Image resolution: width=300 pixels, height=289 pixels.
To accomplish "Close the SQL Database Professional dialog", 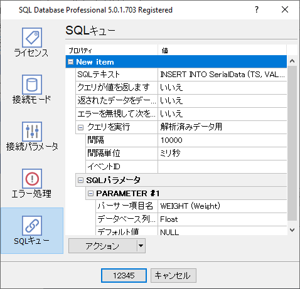I will click(x=285, y=9).
